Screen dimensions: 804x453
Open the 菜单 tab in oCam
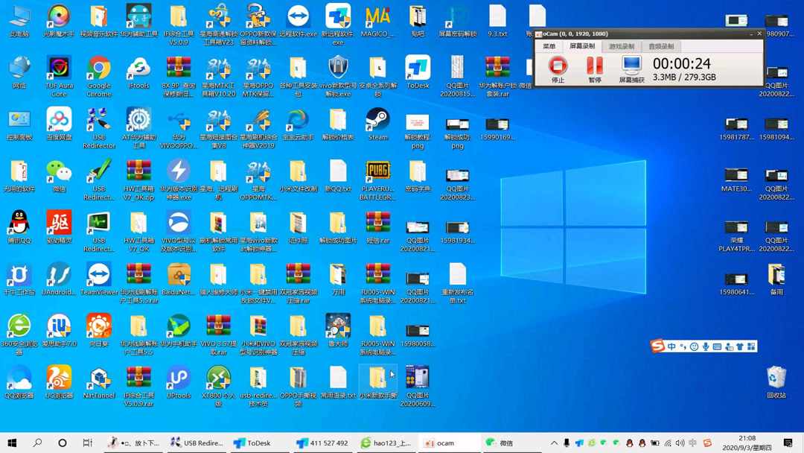tap(549, 46)
